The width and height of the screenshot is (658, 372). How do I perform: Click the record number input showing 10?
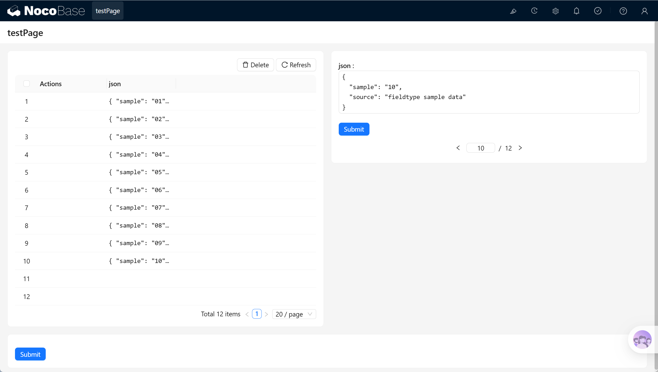click(x=481, y=148)
